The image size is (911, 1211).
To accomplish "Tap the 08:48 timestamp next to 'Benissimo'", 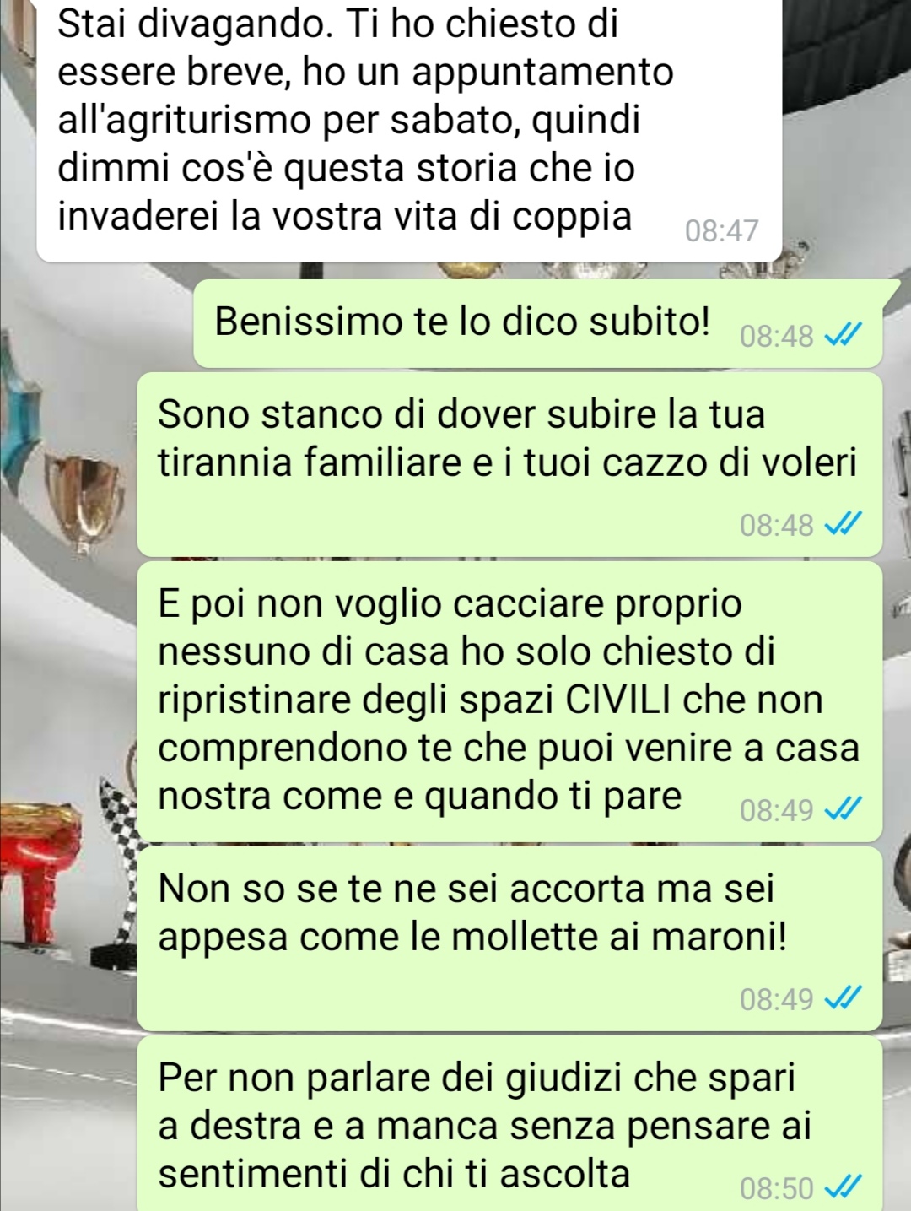I will 776,338.
